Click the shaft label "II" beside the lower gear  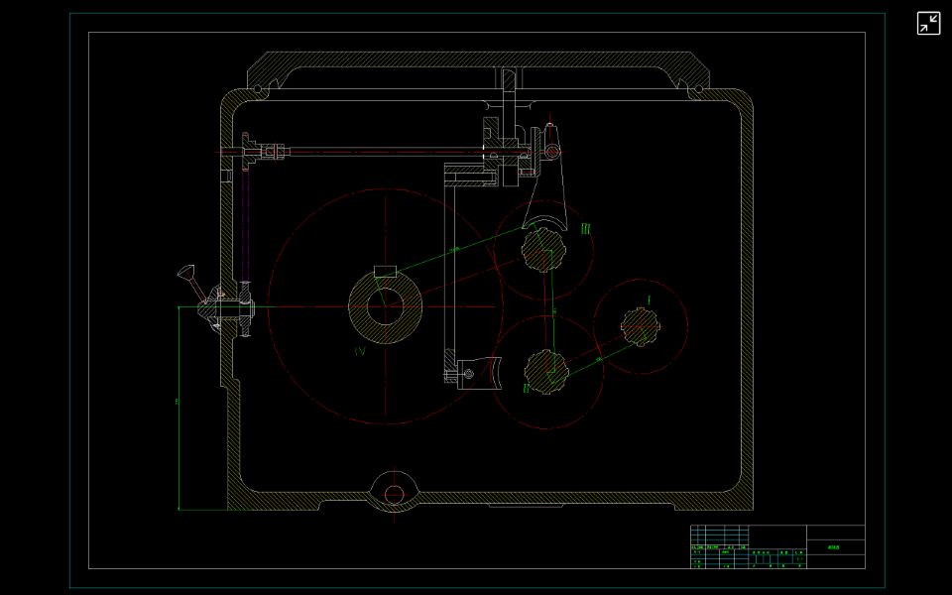coord(527,388)
